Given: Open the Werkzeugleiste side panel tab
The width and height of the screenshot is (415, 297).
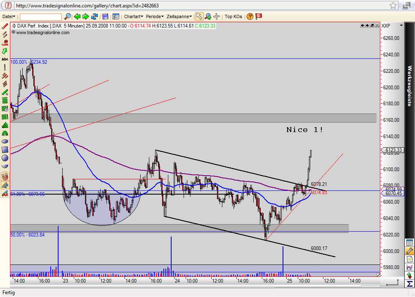Looking at the screenshot, I should coord(410,86).
